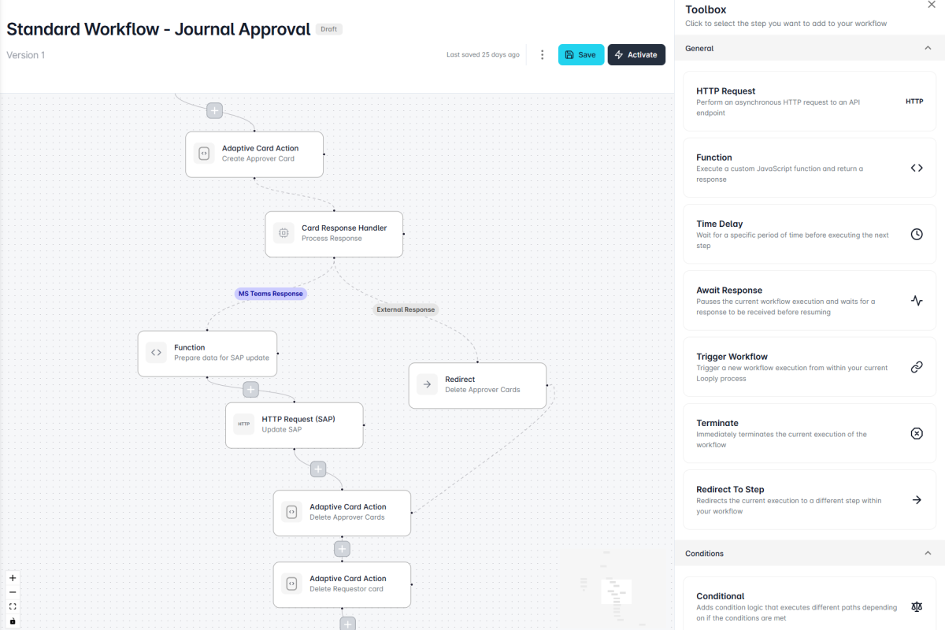Select the Terminate step icon
Viewport: 945px width, 630px height.
(x=916, y=434)
